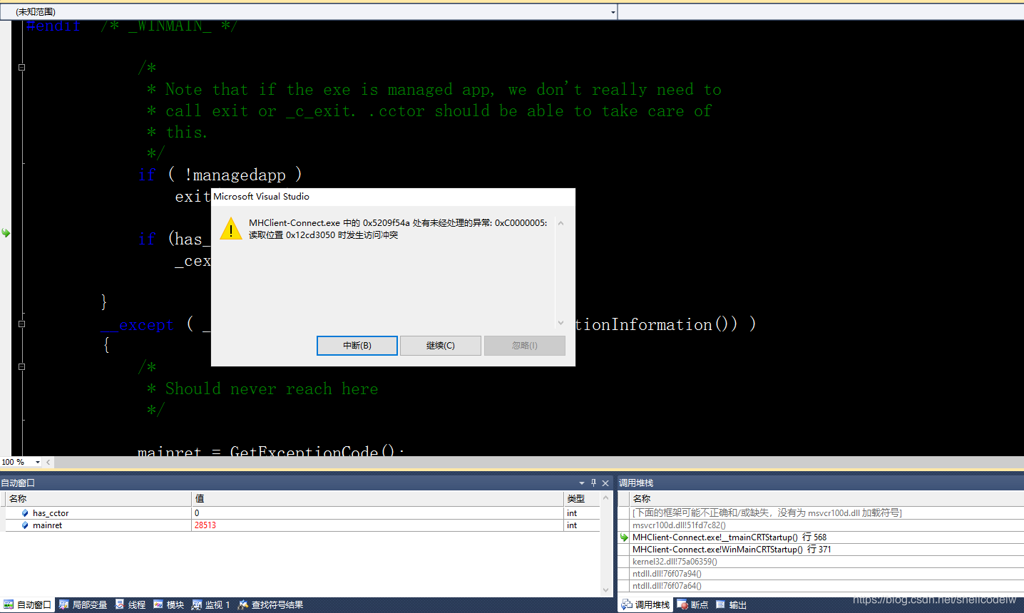
Task: Switch to the 线程 threads tab
Action: coord(130,604)
